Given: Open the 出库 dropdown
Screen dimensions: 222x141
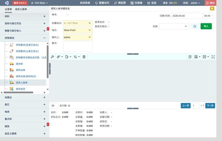Looking at the screenshot, I should tap(174, 26).
